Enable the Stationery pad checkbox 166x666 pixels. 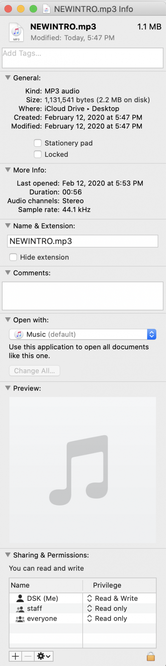click(x=38, y=143)
